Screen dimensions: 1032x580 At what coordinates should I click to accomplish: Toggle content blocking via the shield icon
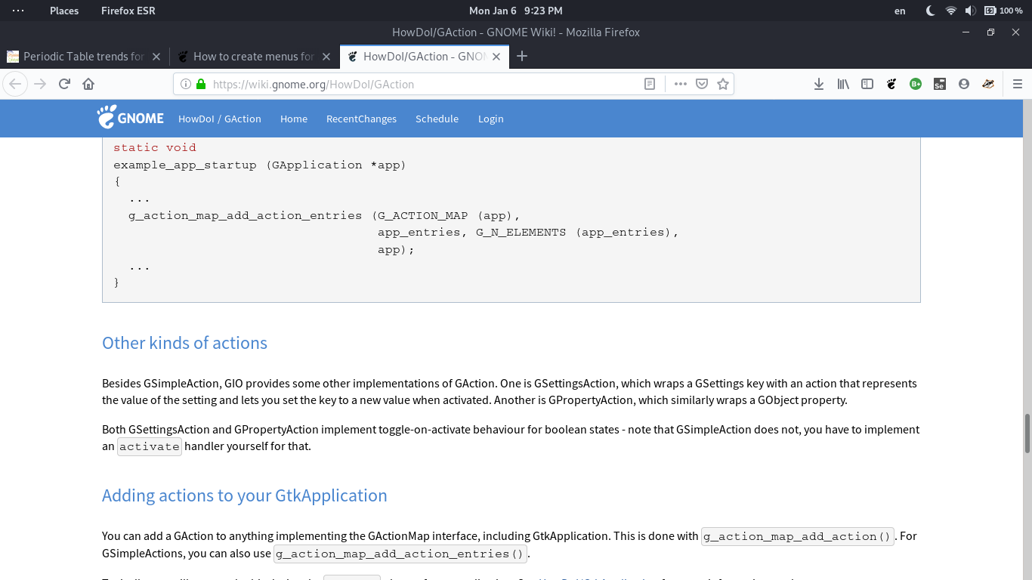[700, 84]
